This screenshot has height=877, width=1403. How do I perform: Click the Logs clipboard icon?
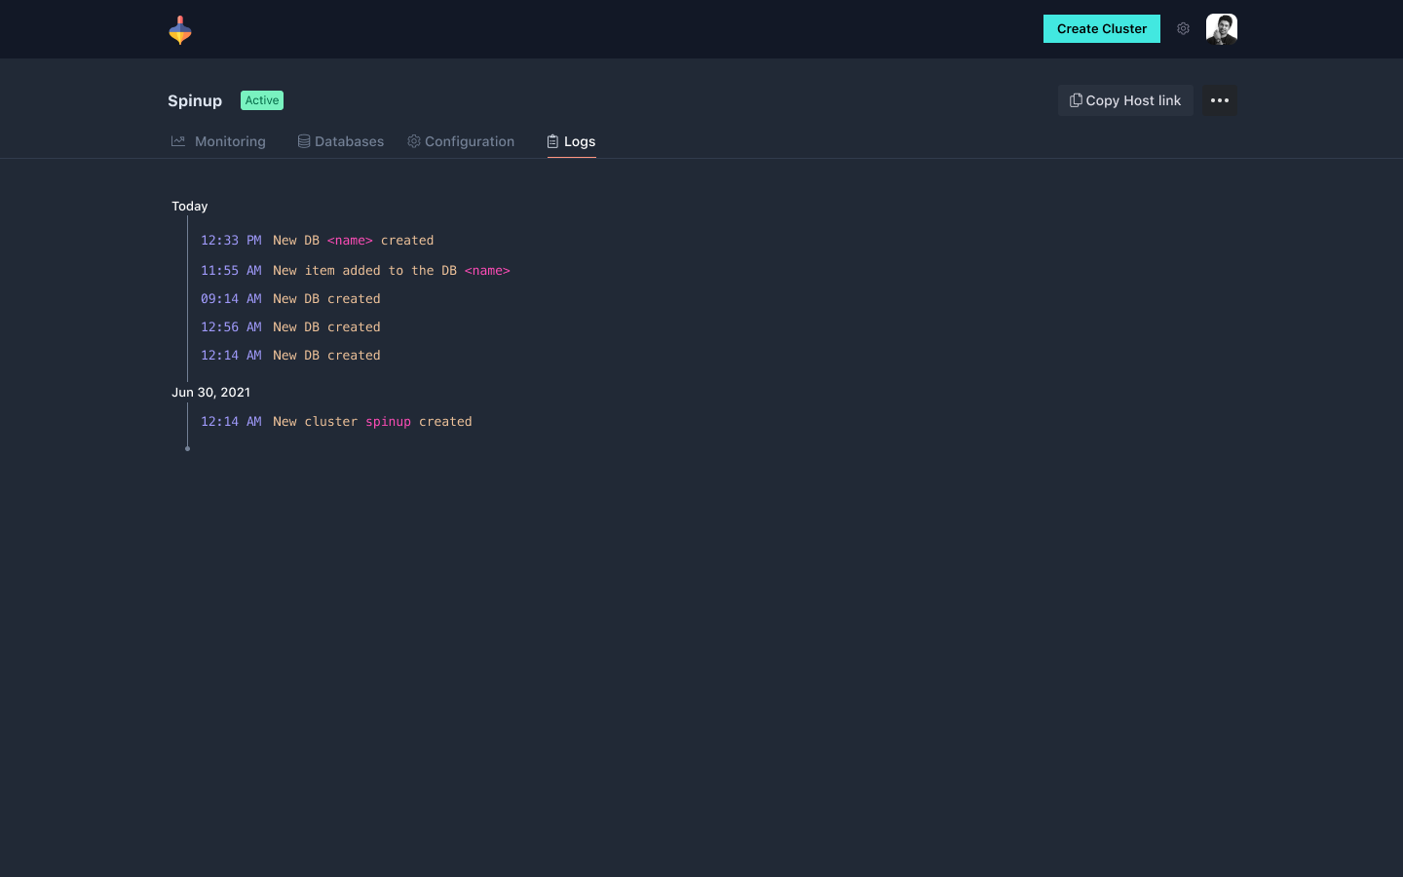coord(552,141)
